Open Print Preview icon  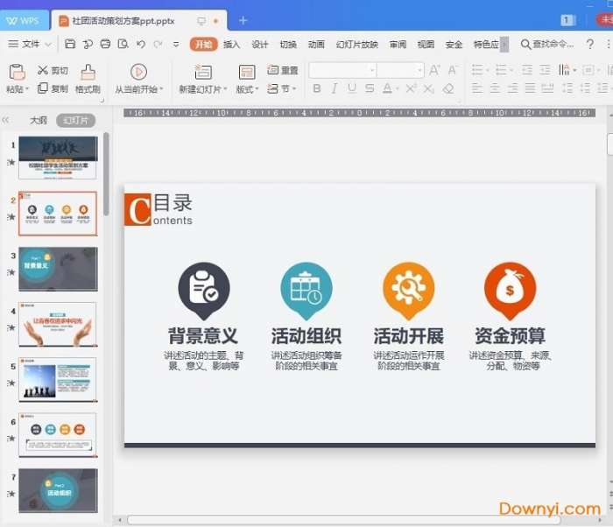[123, 44]
